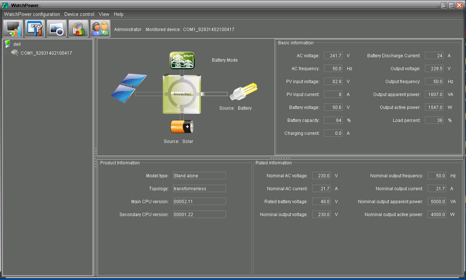
Task: Click the Secondary CPU version field
Action: 199,214
